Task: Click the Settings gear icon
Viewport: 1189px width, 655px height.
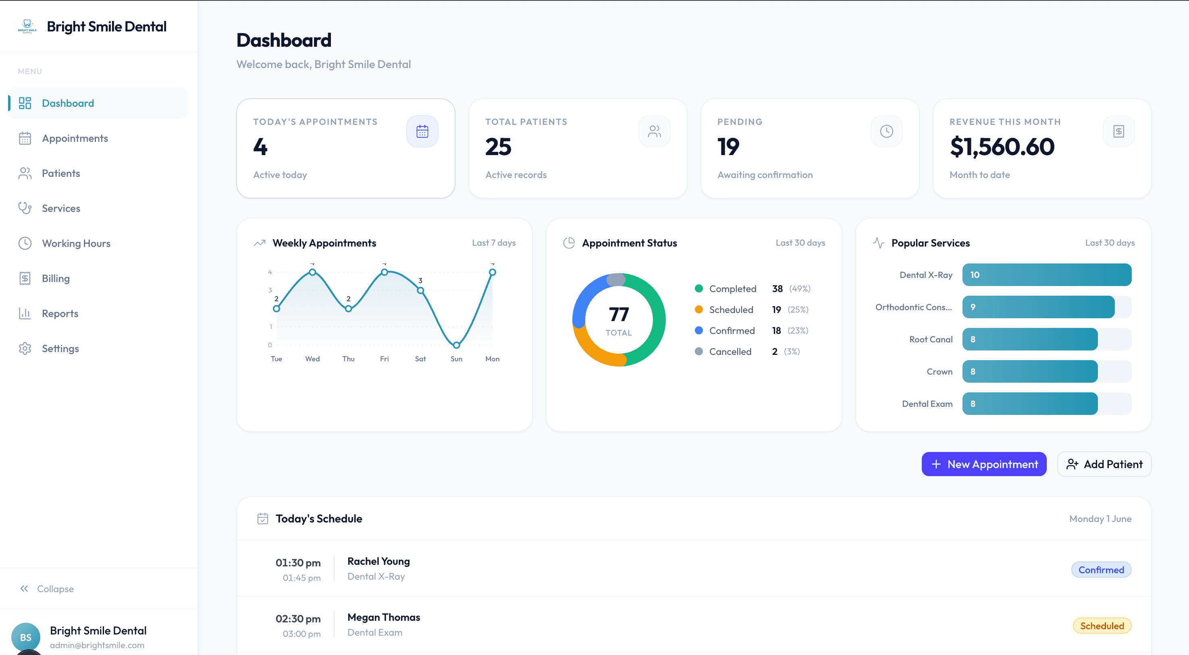Action: [25, 348]
